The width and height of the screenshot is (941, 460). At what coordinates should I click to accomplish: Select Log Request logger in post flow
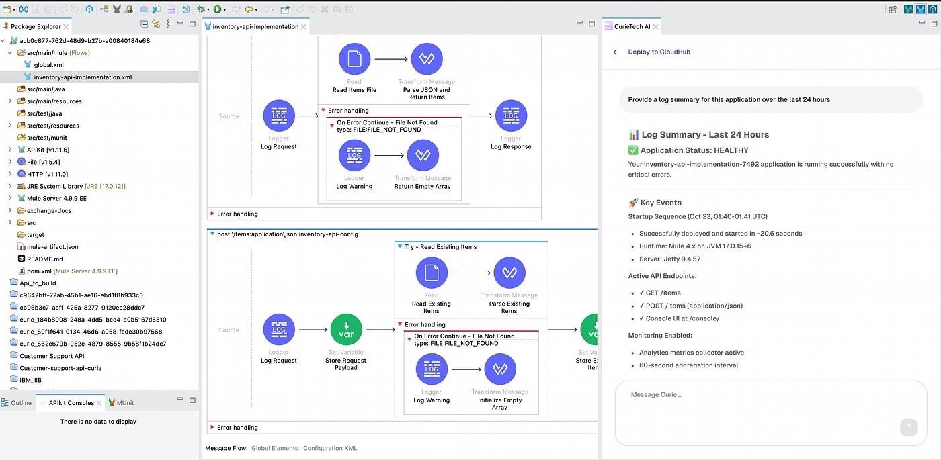click(x=278, y=330)
